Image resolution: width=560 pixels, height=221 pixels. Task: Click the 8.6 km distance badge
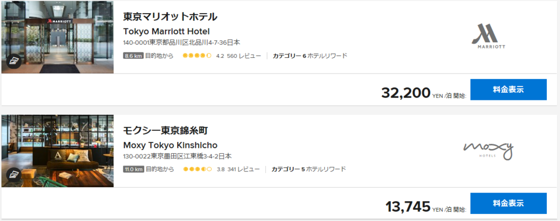[x=133, y=56]
